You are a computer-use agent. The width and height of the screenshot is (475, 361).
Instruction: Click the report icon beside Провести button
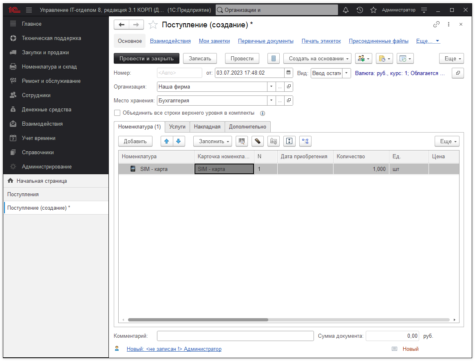[274, 59]
